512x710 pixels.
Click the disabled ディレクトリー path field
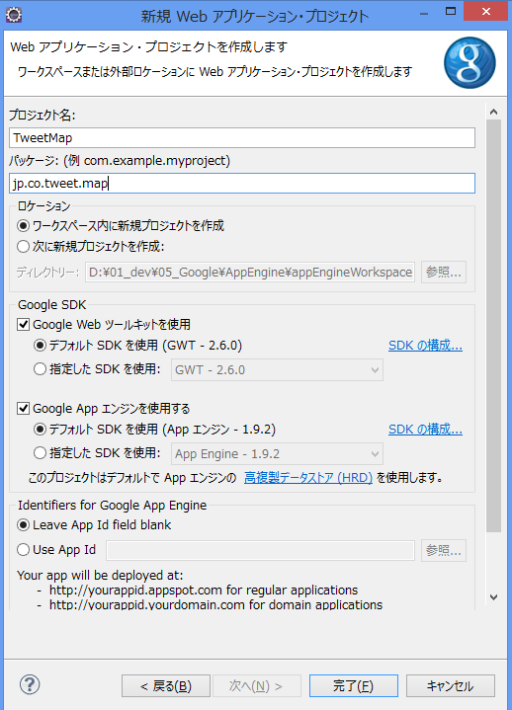coord(250,273)
